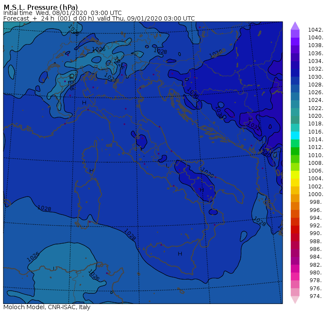Click the 1028 contour label west of Sardinia
The image size is (325, 313).
click(44, 208)
